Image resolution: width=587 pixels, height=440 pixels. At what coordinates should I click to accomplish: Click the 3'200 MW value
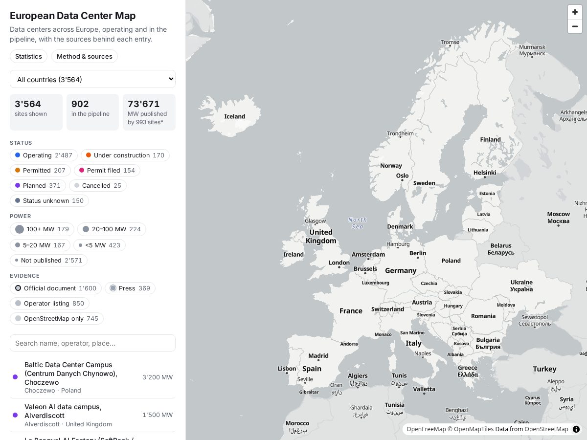[158, 377]
